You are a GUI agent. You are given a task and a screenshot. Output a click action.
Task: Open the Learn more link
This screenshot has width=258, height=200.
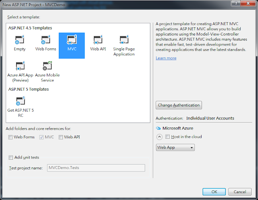(166, 58)
